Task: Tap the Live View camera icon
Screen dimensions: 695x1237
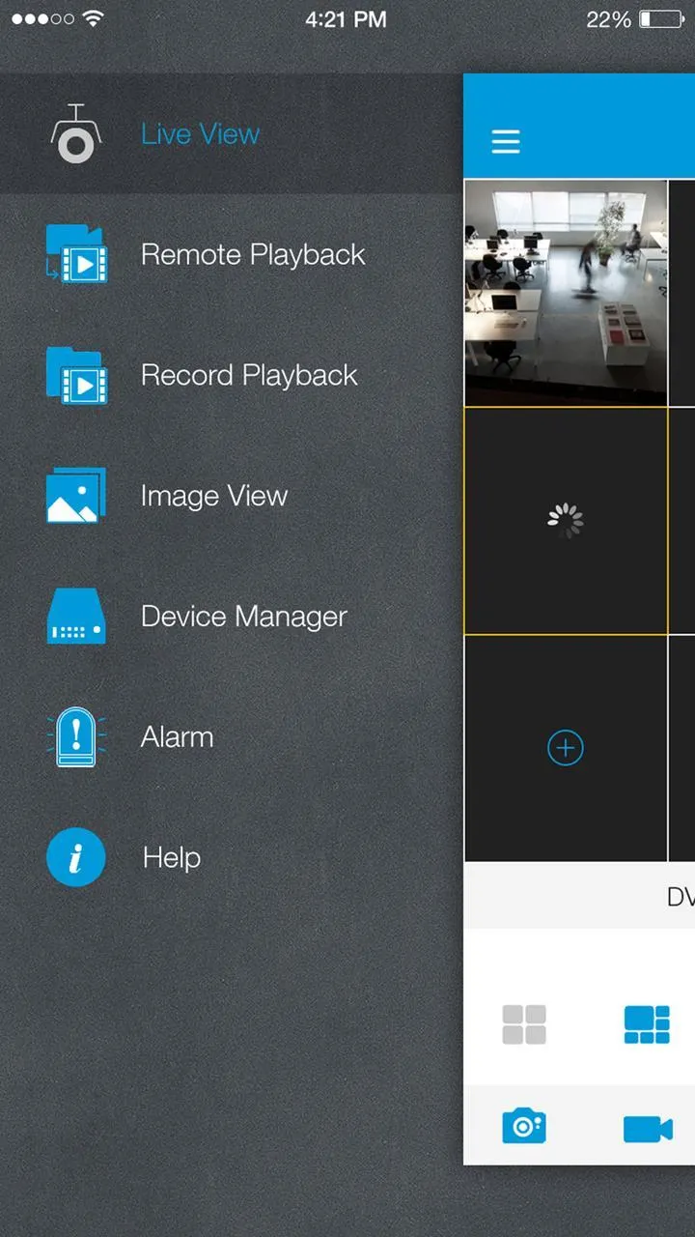Action: (x=75, y=133)
